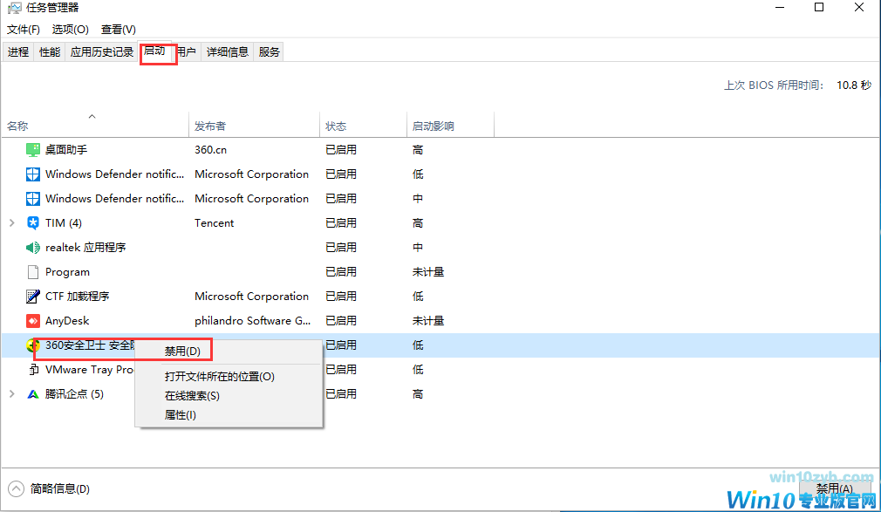
Task: Expand the 腾讯企点 group chevron
Action: click(12, 393)
